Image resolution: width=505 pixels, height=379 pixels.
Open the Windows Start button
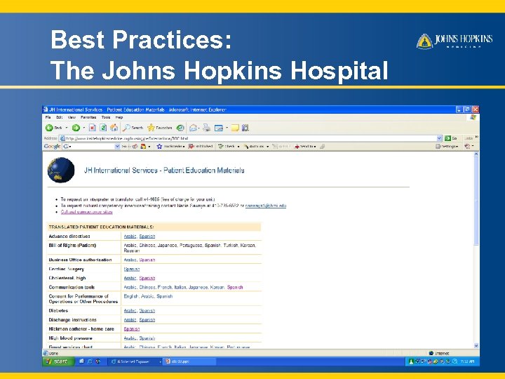click(x=58, y=361)
